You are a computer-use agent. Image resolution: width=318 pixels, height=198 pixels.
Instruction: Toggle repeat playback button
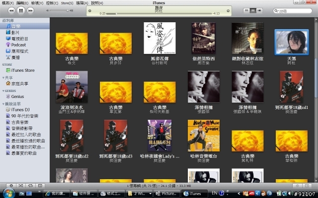pos(30,186)
